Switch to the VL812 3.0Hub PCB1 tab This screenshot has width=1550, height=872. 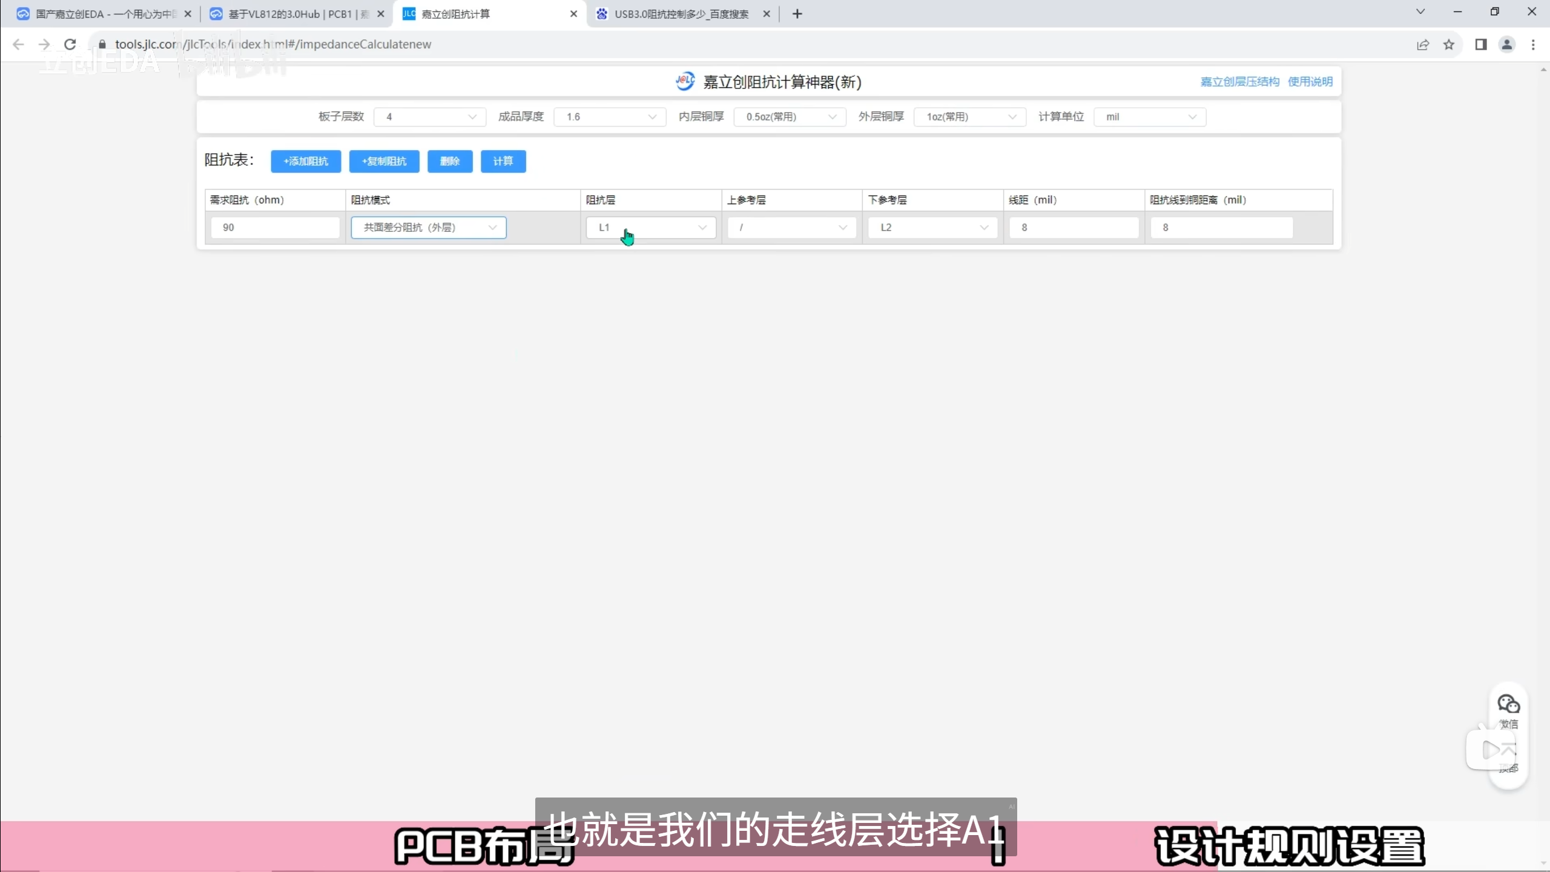[297, 14]
